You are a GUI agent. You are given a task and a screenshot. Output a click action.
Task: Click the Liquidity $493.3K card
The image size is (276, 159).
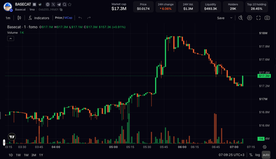click(211, 6)
